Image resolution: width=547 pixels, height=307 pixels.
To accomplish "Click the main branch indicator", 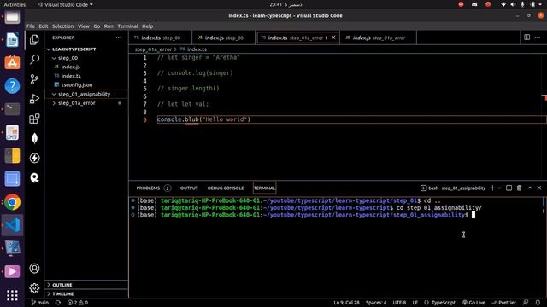I will coord(40,303).
